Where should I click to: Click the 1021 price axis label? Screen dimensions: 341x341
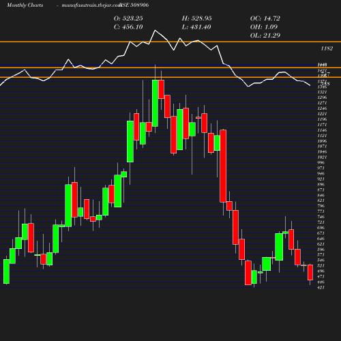[322, 158]
